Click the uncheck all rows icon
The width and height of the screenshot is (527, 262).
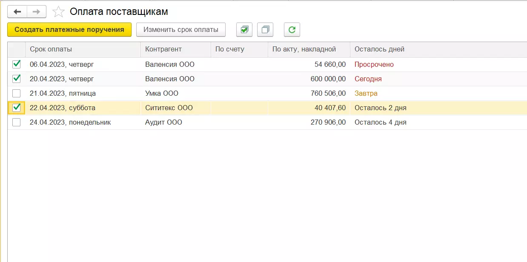click(x=265, y=30)
